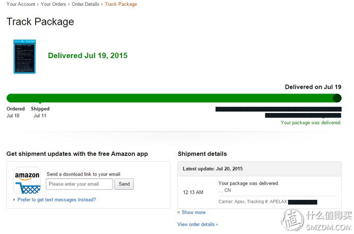Click the green delivery progress bar
The width and height of the screenshot is (354, 234).
click(x=174, y=98)
